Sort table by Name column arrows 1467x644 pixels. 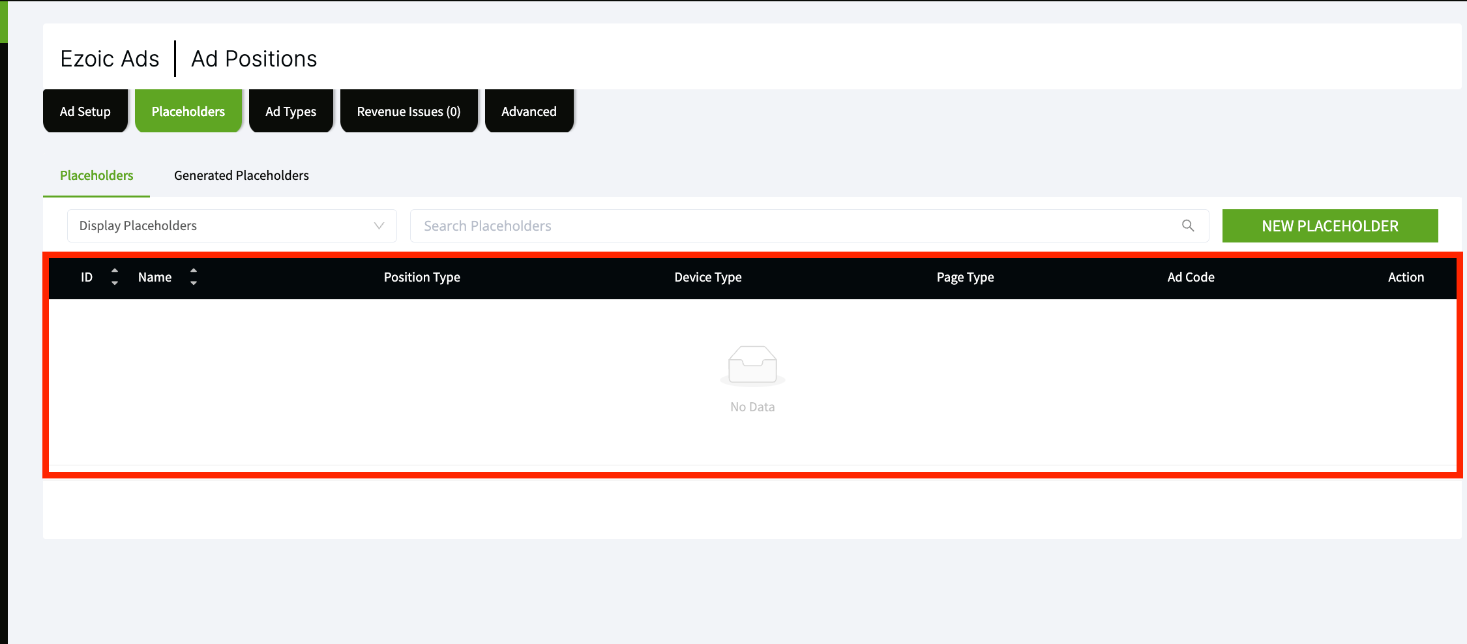coord(194,277)
